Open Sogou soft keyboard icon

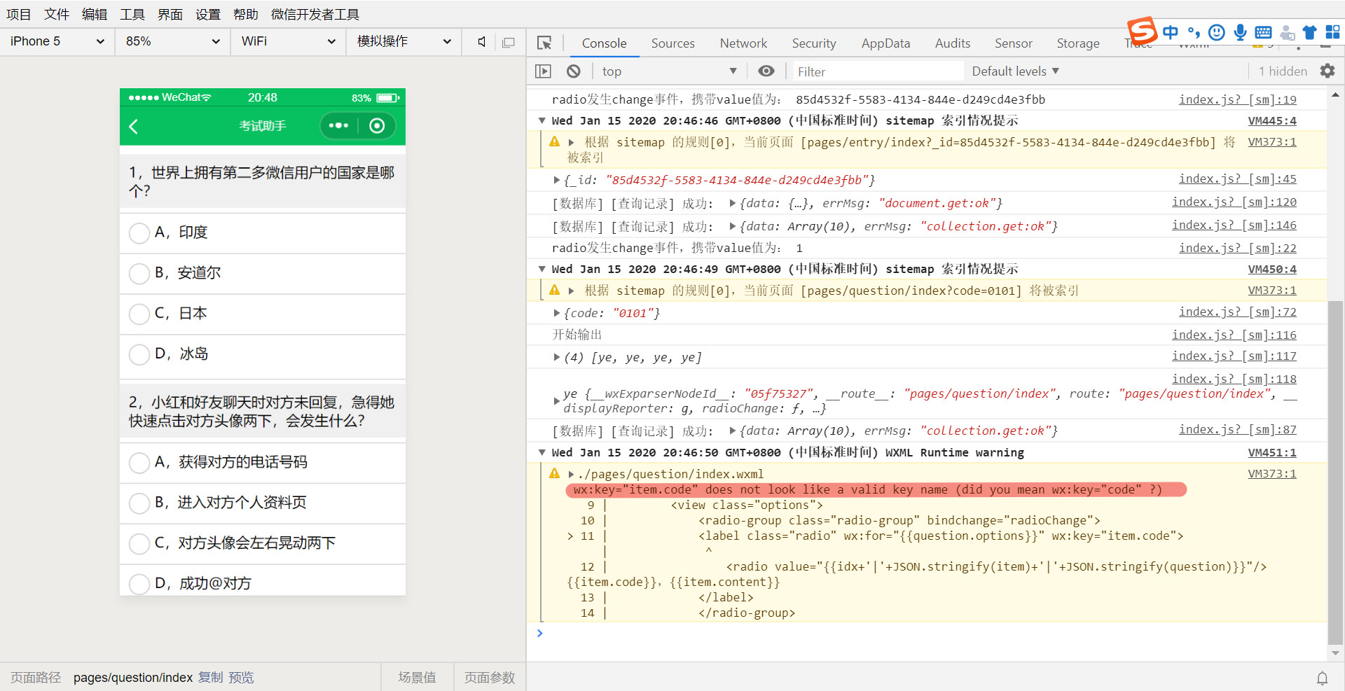pyautogui.click(x=1263, y=32)
